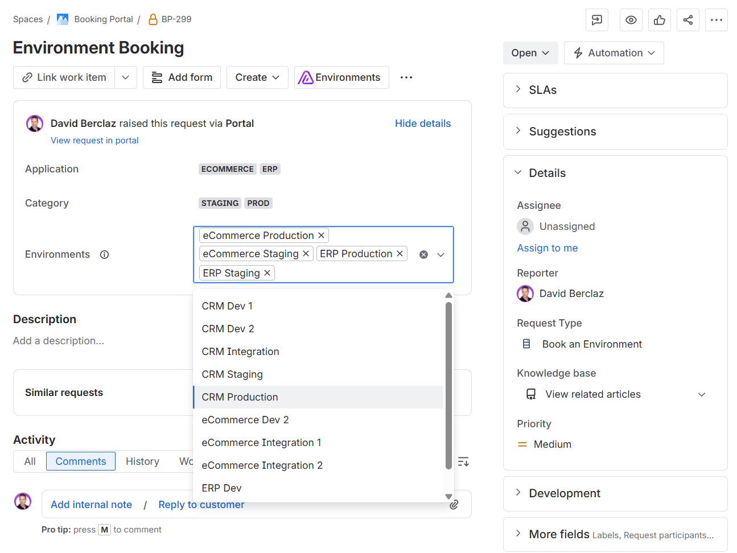
Task: Collapse the Environments dropdown chevron
Action: coord(440,255)
